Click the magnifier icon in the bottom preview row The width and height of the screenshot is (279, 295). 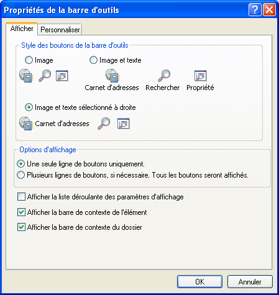[x=104, y=124]
